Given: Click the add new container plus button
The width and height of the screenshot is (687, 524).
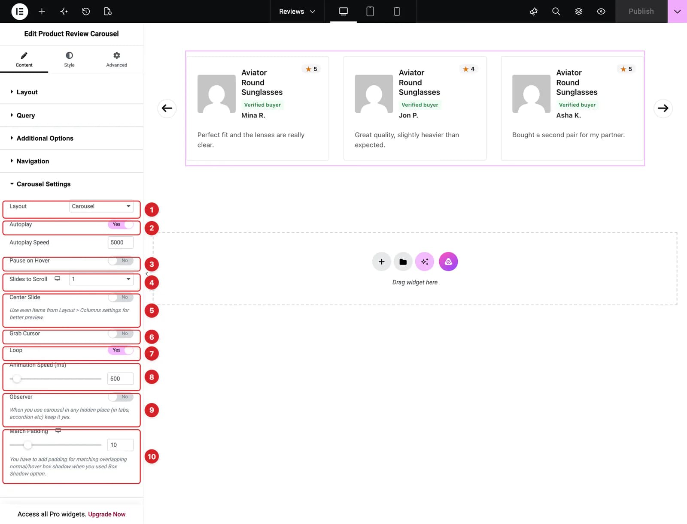Looking at the screenshot, I should pyautogui.click(x=381, y=262).
